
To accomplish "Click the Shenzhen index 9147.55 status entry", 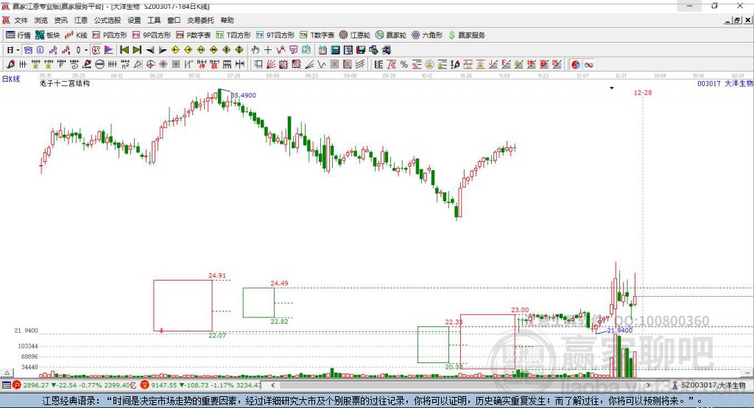I will (200, 385).
